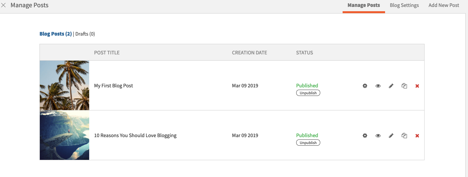Viewport: 468px width, 177px height.
Task: Unpublish 10 Reasons You Should Love Blogging
Action: coord(308,143)
